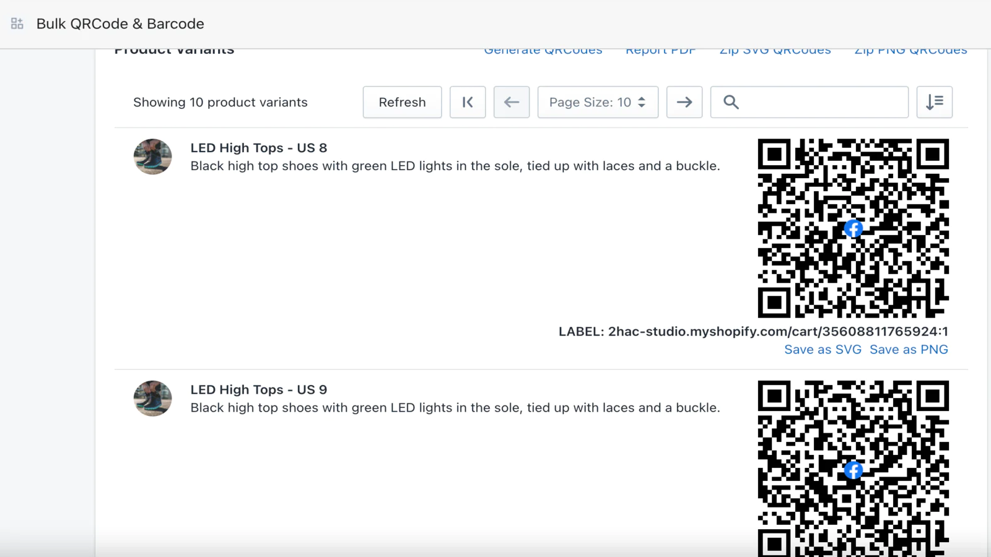
Task: Open the Page Size dropdown
Action: [x=598, y=102]
